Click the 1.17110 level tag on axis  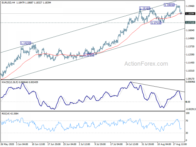[190, 23]
